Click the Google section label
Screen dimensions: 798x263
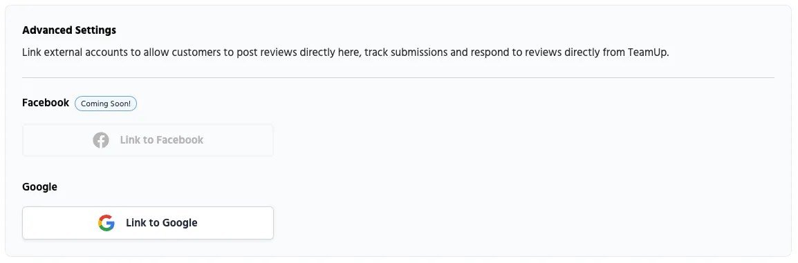(39, 187)
